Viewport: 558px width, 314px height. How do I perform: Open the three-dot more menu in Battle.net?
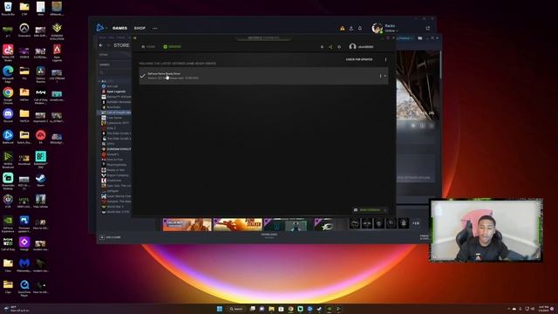154,28
